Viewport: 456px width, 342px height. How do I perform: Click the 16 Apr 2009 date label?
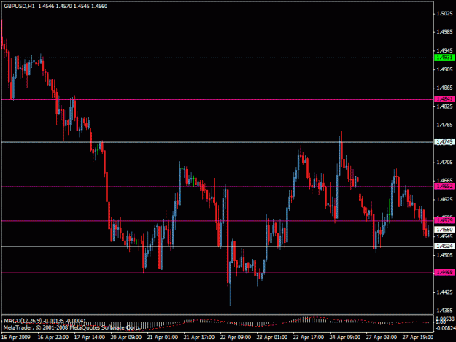(x=16, y=338)
